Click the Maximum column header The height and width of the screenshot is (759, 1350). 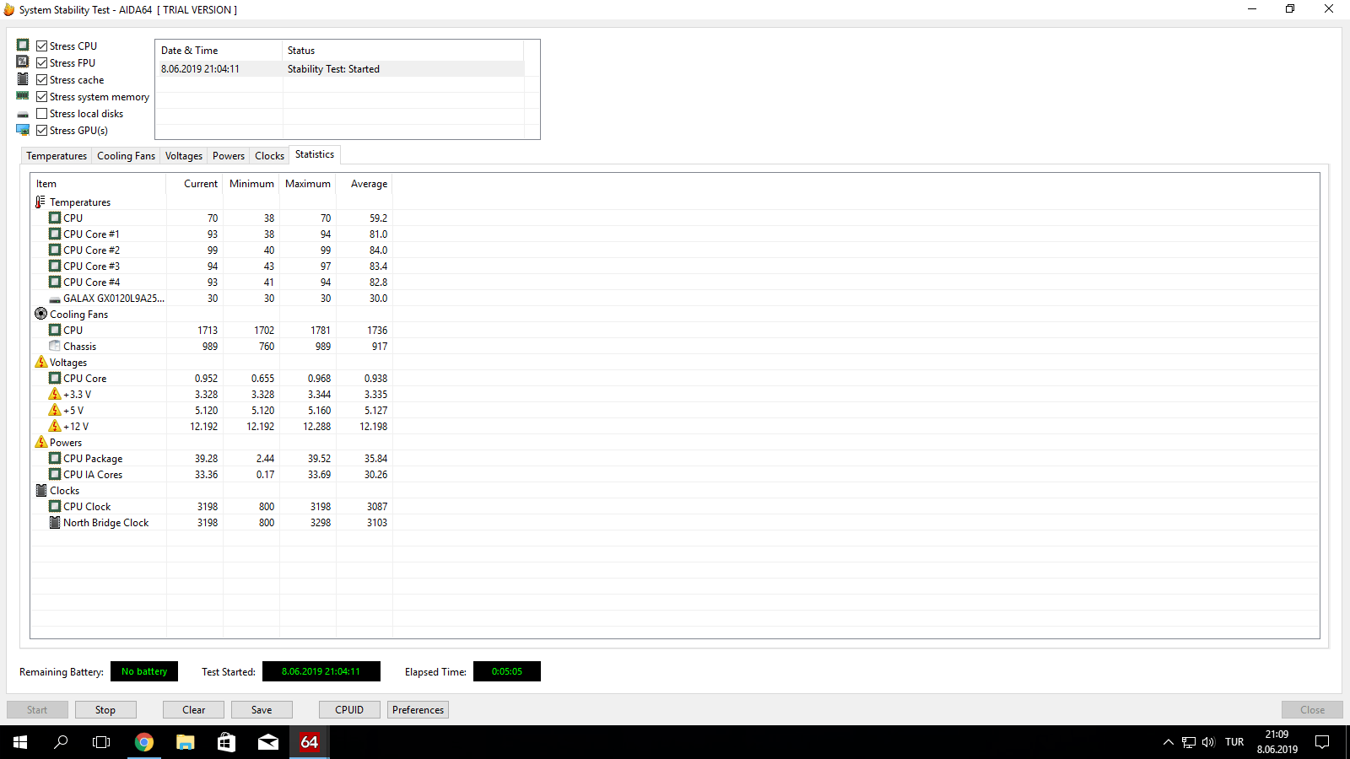pyautogui.click(x=308, y=184)
